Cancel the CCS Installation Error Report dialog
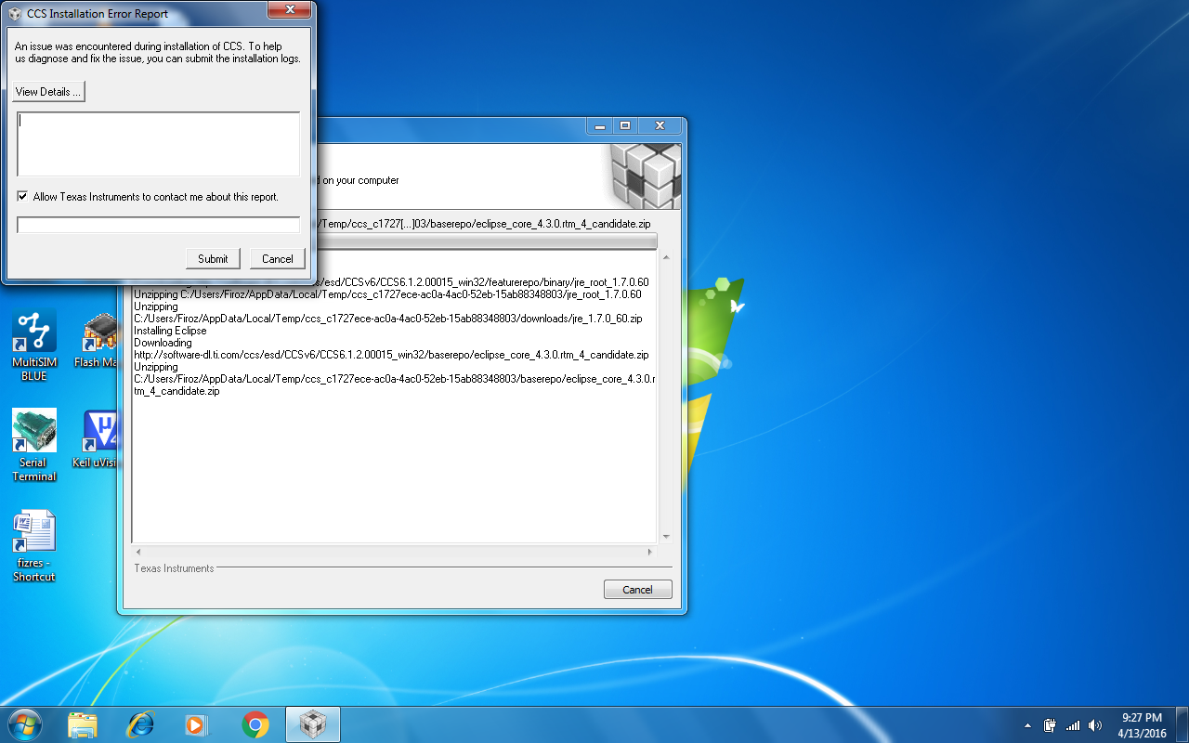Viewport: 1189px width, 743px height. (x=278, y=259)
